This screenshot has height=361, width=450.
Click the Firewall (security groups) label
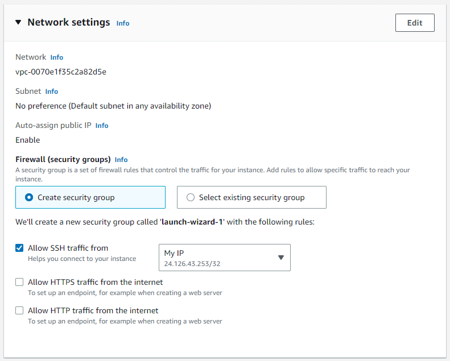coord(63,160)
